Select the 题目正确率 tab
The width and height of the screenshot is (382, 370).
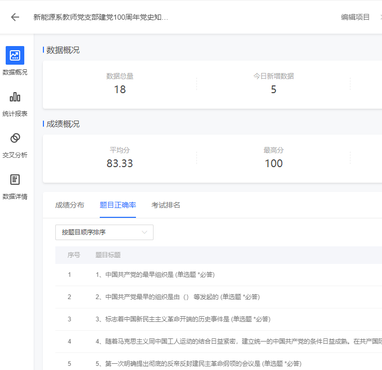[118, 205]
